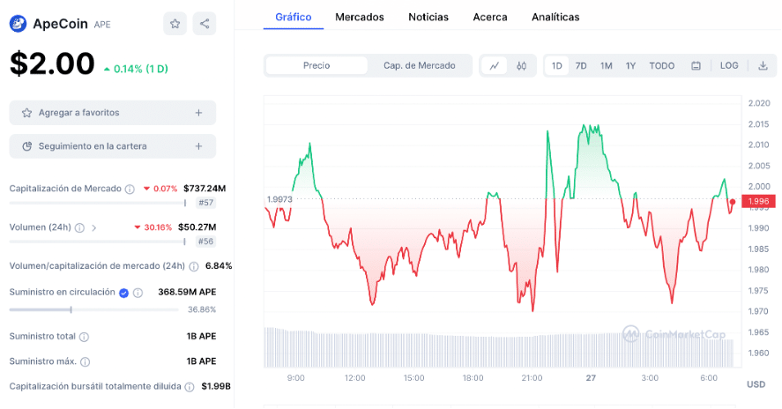
Task: Open the Mercados tab
Action: coord(360,17)
